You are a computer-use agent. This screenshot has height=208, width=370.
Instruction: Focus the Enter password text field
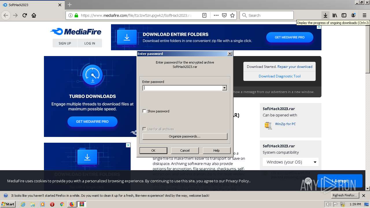click(x=182, y=88)
